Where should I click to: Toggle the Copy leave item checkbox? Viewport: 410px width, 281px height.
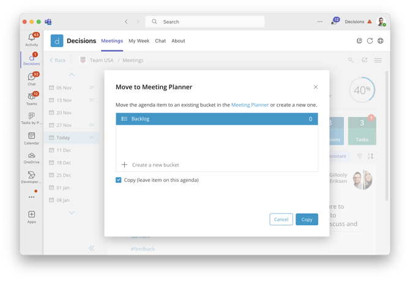click(119, 180)
